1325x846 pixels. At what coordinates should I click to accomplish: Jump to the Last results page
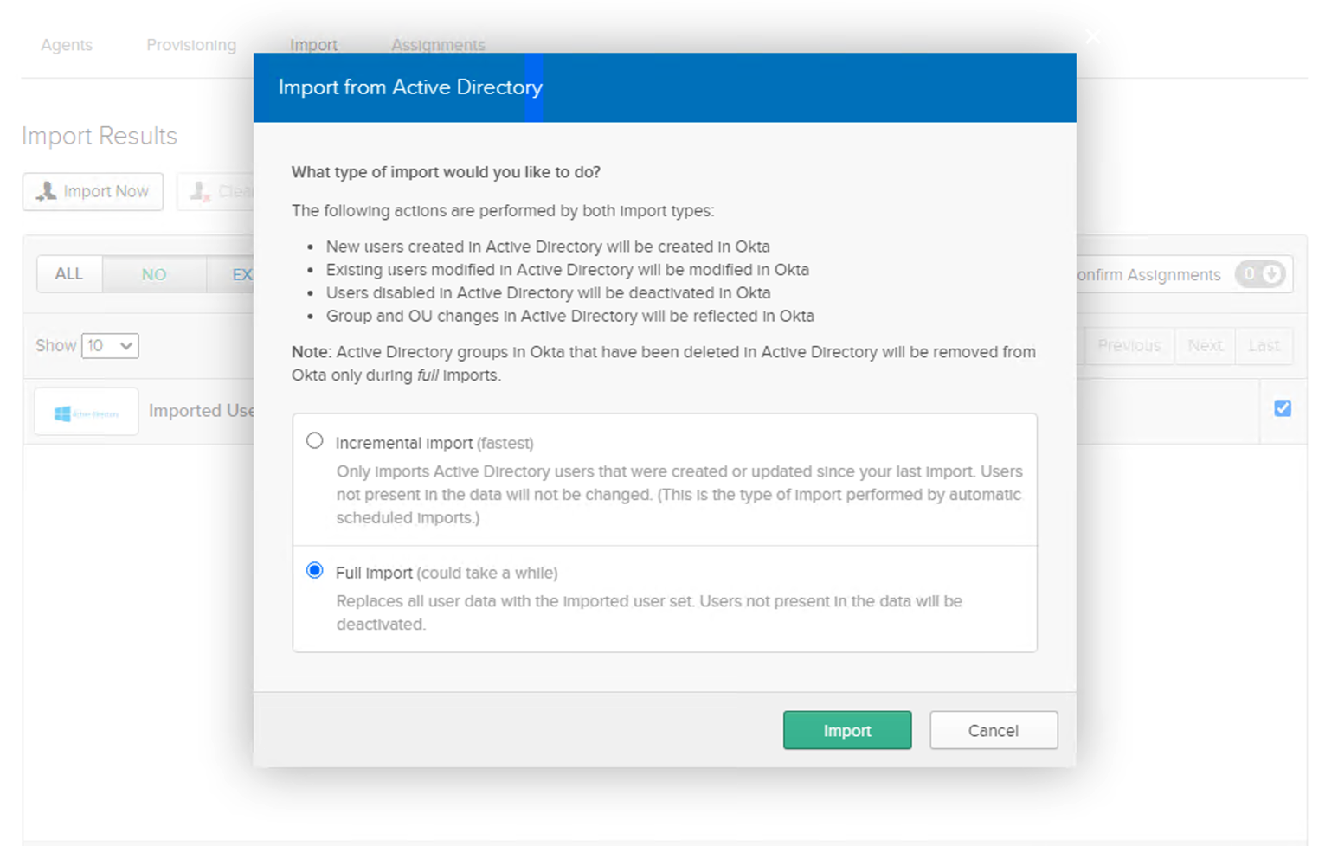click(x=1264, y=346)
